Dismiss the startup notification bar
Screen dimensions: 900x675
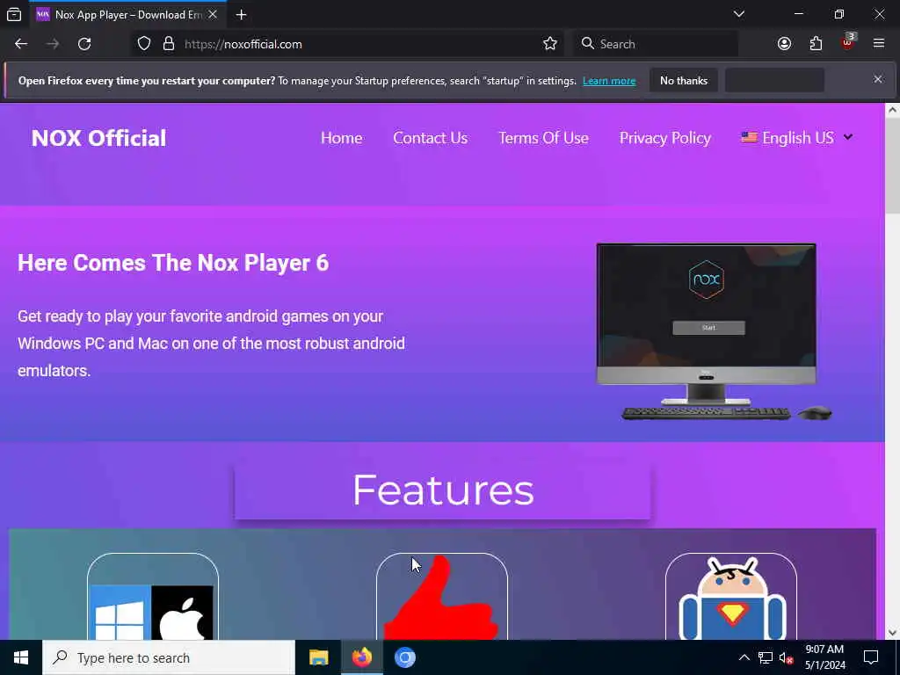(x=878, y=79)
